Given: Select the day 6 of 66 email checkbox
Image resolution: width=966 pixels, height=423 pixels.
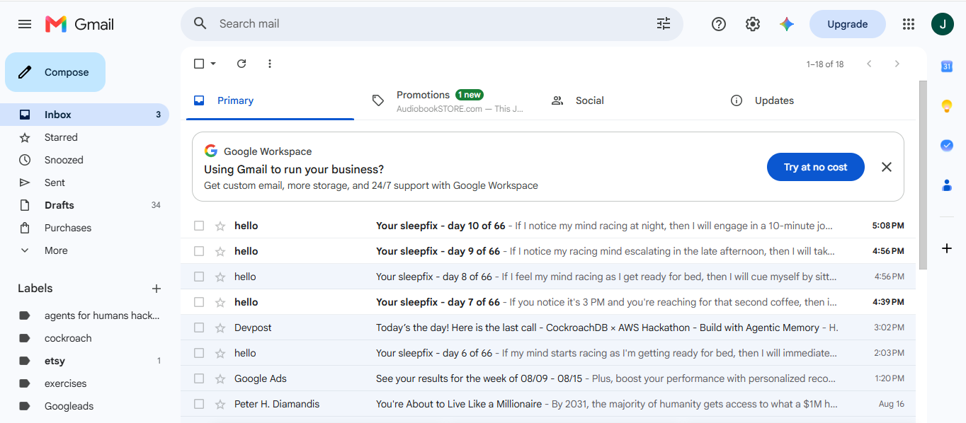Looking at the screenshot, I should point(199,353).
